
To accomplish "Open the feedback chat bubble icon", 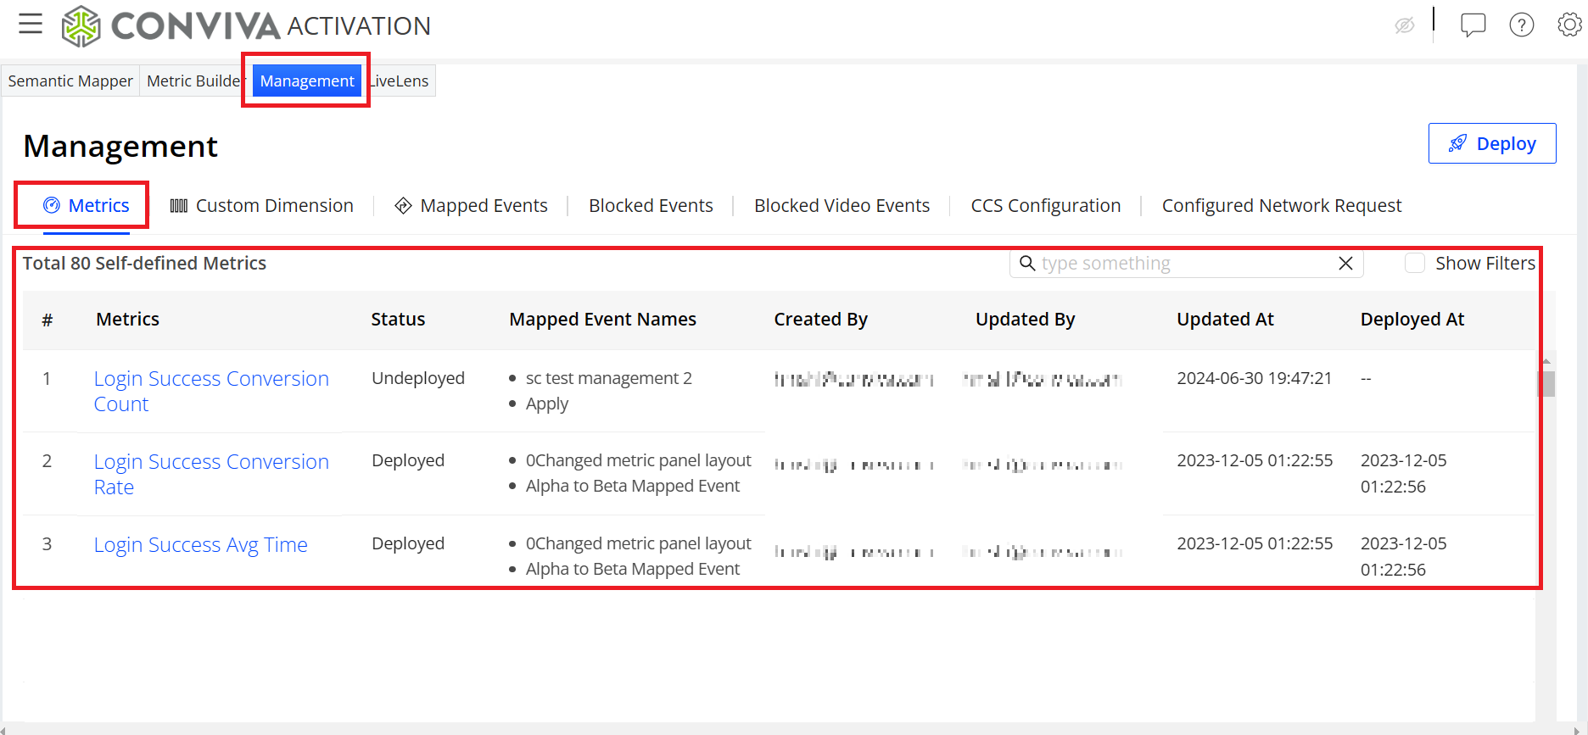I will click(x=1473, y=25).
